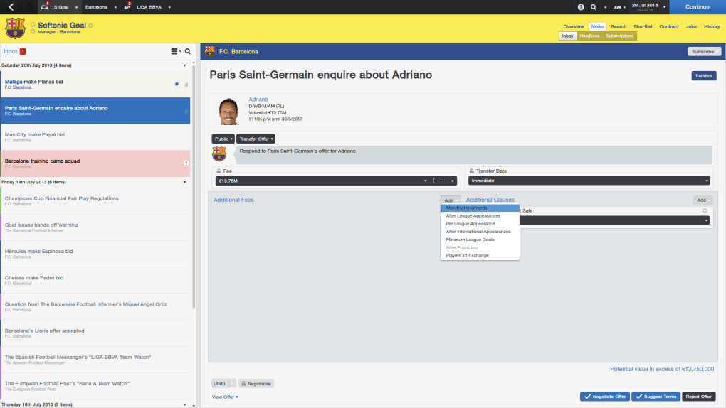Click the circle icon after Softonic Goal name
Screen dimensions: 726x408
tap(90, 26)
